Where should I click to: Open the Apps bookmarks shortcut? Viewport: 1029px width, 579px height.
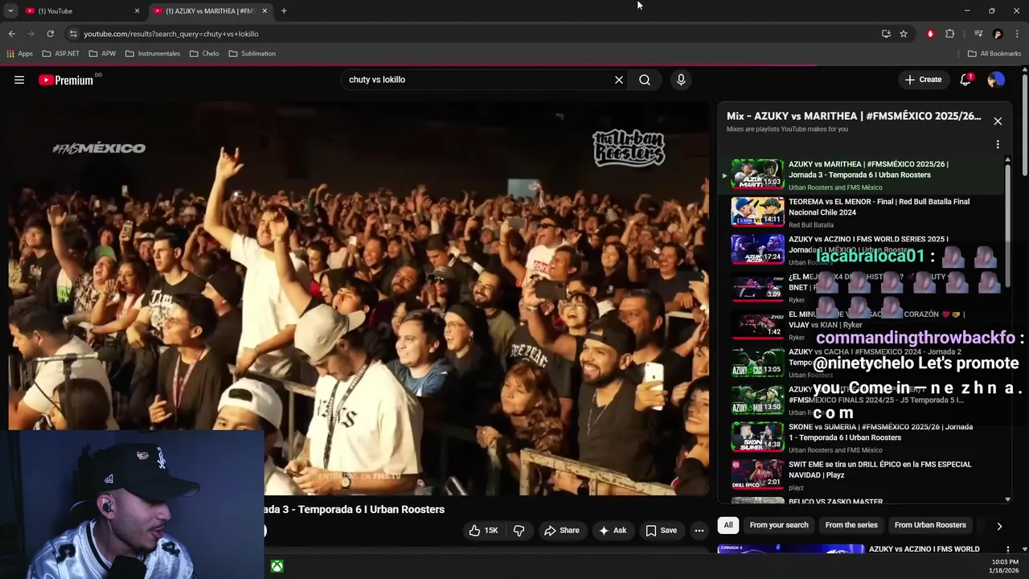pyautogui.click(x=19, y=54)
